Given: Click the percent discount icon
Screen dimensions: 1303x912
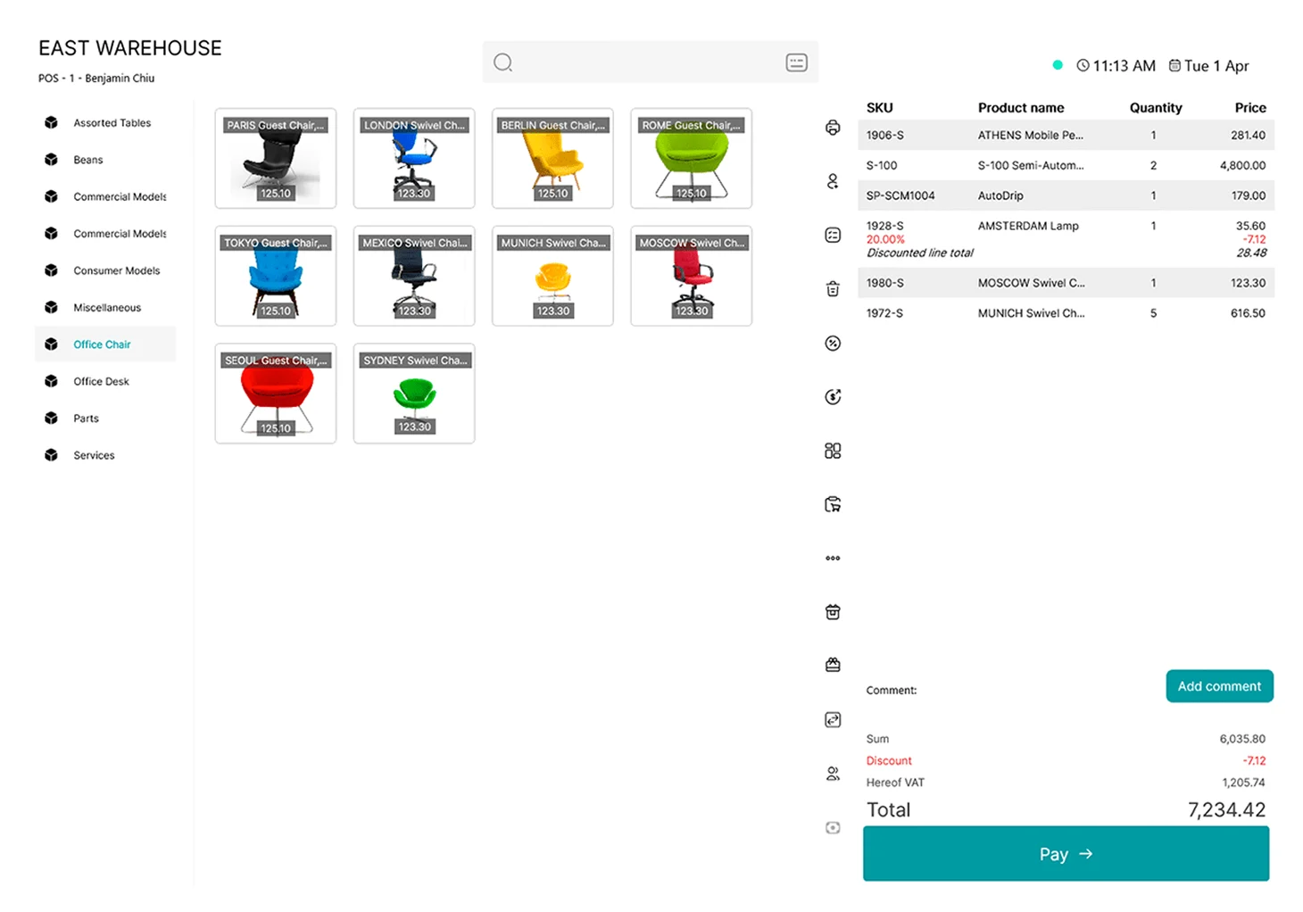Looking at the screenshot, I should [x=833, y=343].
